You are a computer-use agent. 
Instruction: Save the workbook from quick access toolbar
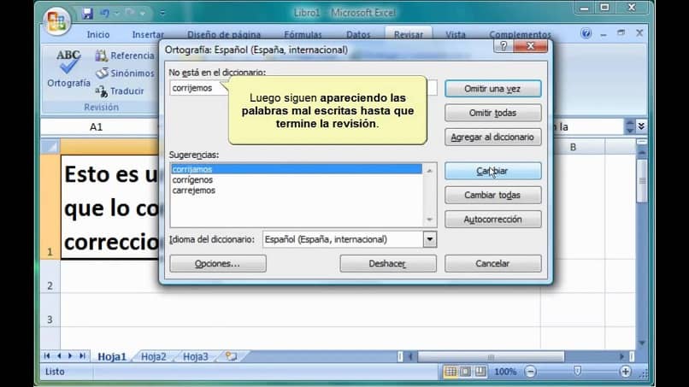pos(87,13)
